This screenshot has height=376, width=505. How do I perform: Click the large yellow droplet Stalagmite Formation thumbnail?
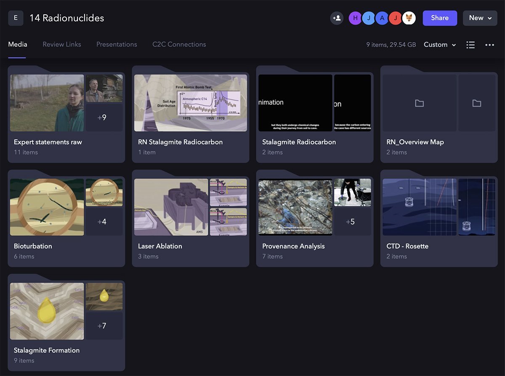[47, 311]
